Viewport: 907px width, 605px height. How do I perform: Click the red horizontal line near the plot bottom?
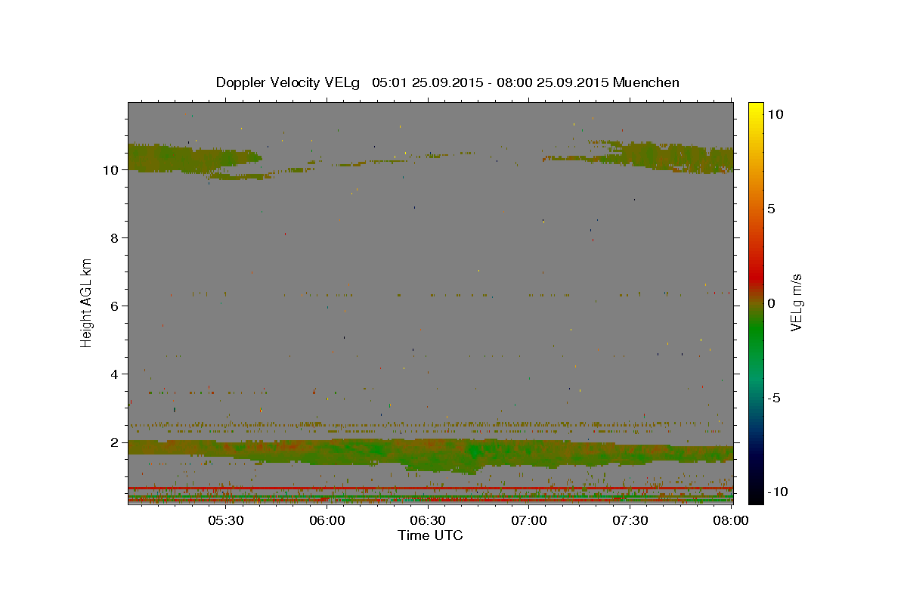(430, 489)
